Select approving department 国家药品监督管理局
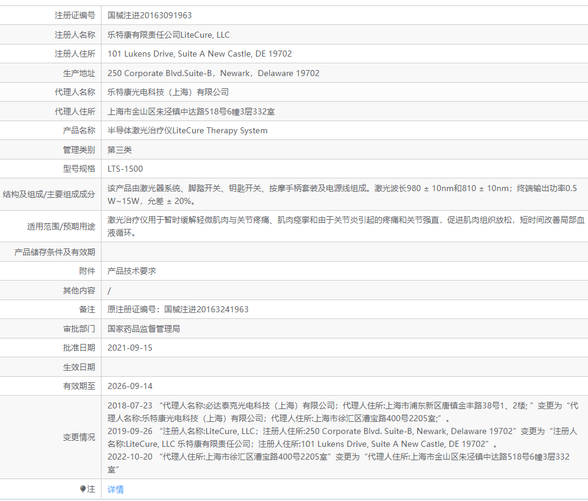 pos(144,329)
